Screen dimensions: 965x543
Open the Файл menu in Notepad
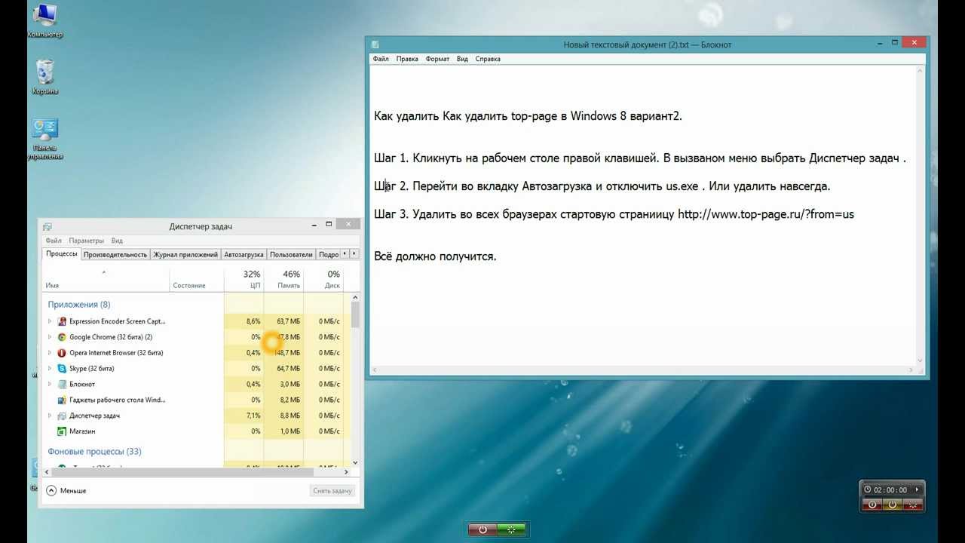pyautogui.click(x=381, y=59)
